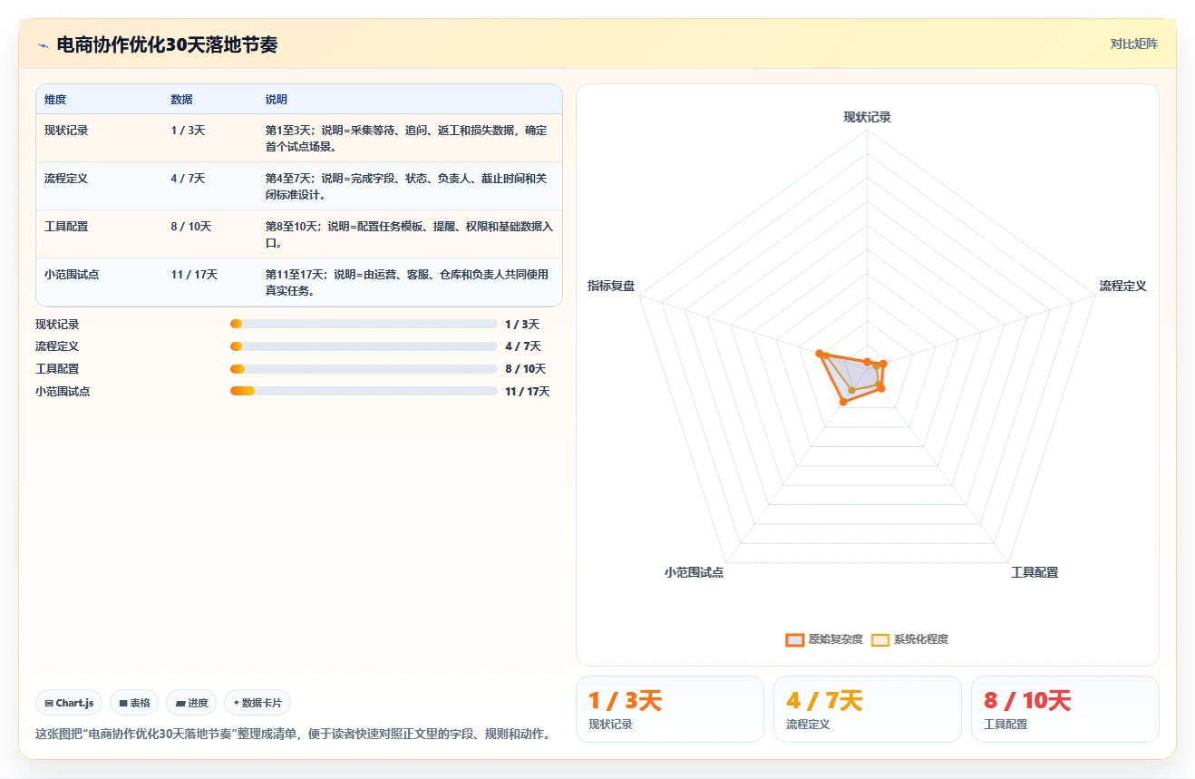Click the description starting 第11至17天
The width and height of the screenshot is (1195, 779).
click(x=406, y=282)
